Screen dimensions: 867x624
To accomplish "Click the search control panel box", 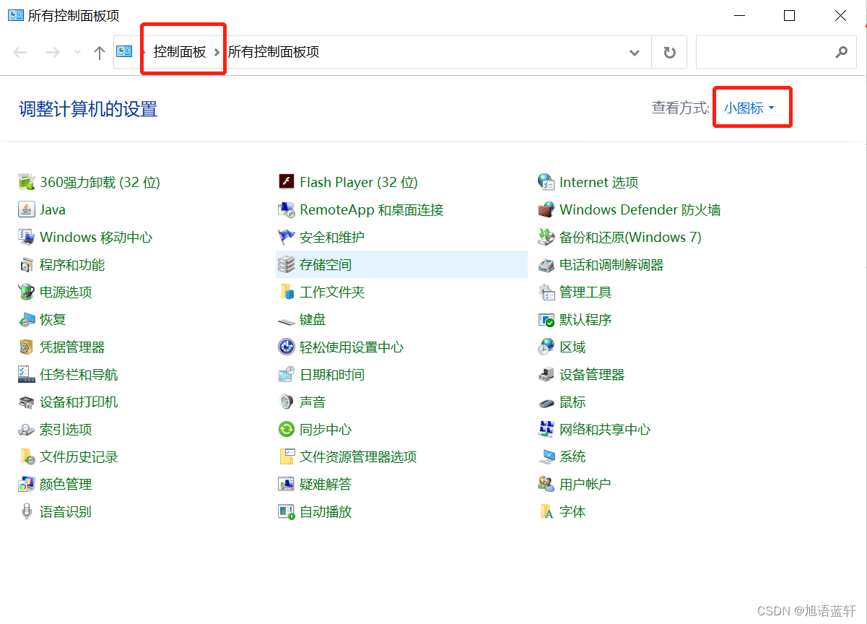I will [775, 52].
